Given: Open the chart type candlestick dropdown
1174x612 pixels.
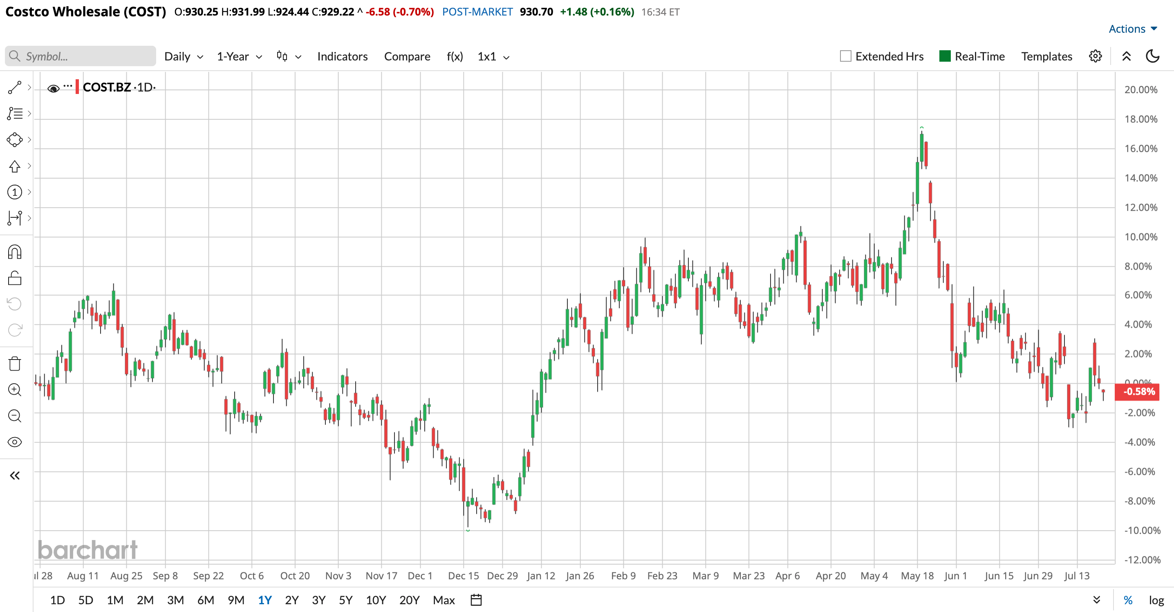Looking at the screenshot, I should (289, 56).
